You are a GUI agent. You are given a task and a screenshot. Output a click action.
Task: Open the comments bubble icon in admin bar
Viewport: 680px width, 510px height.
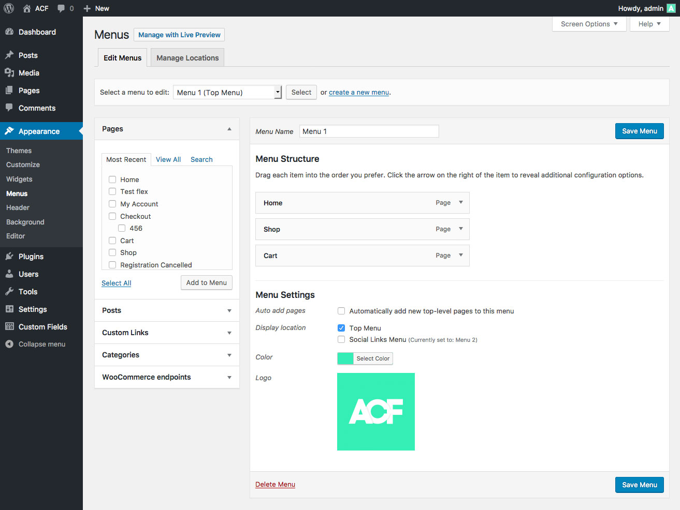[x=61, y=8]
